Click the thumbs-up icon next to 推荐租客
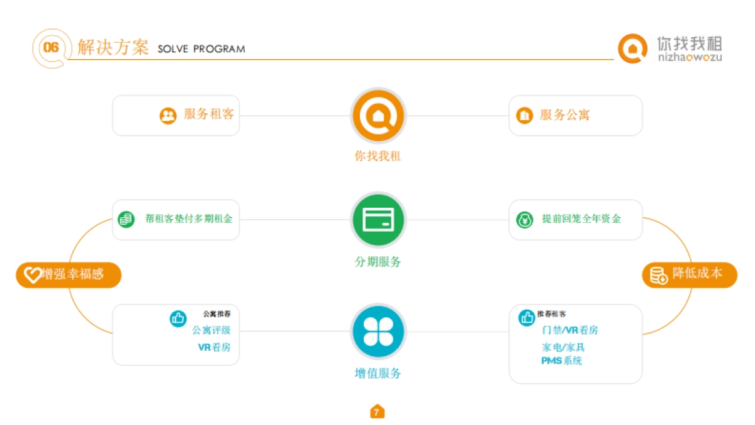The height and width of the screenshot is (425, 755). 526,318
